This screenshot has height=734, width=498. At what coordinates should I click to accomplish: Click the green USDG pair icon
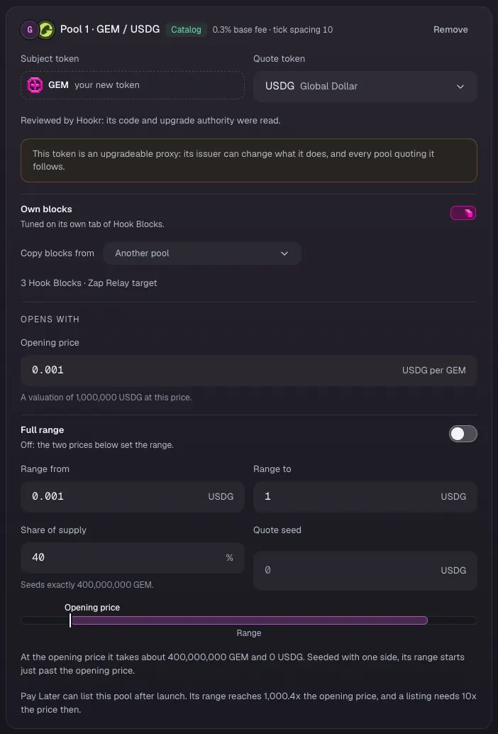pos(46,30)
